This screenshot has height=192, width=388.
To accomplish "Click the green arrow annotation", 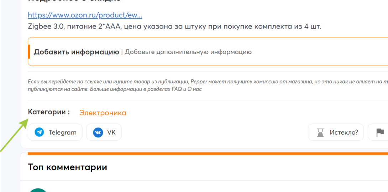I will tap(14, 135).
